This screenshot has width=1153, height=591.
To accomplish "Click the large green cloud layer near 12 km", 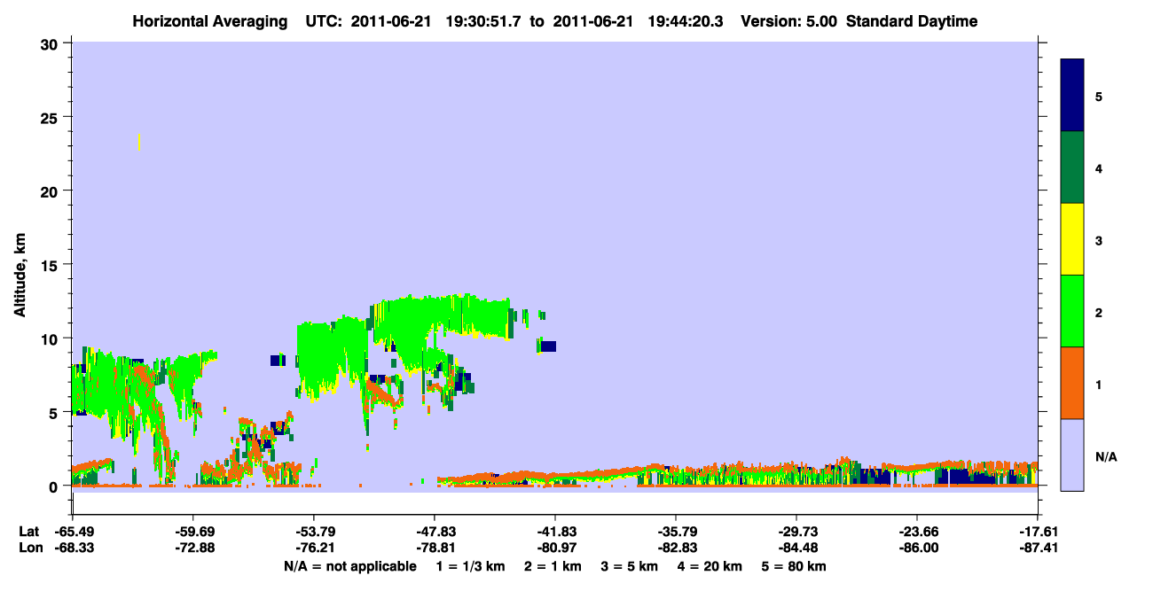I will click(443, 315).
